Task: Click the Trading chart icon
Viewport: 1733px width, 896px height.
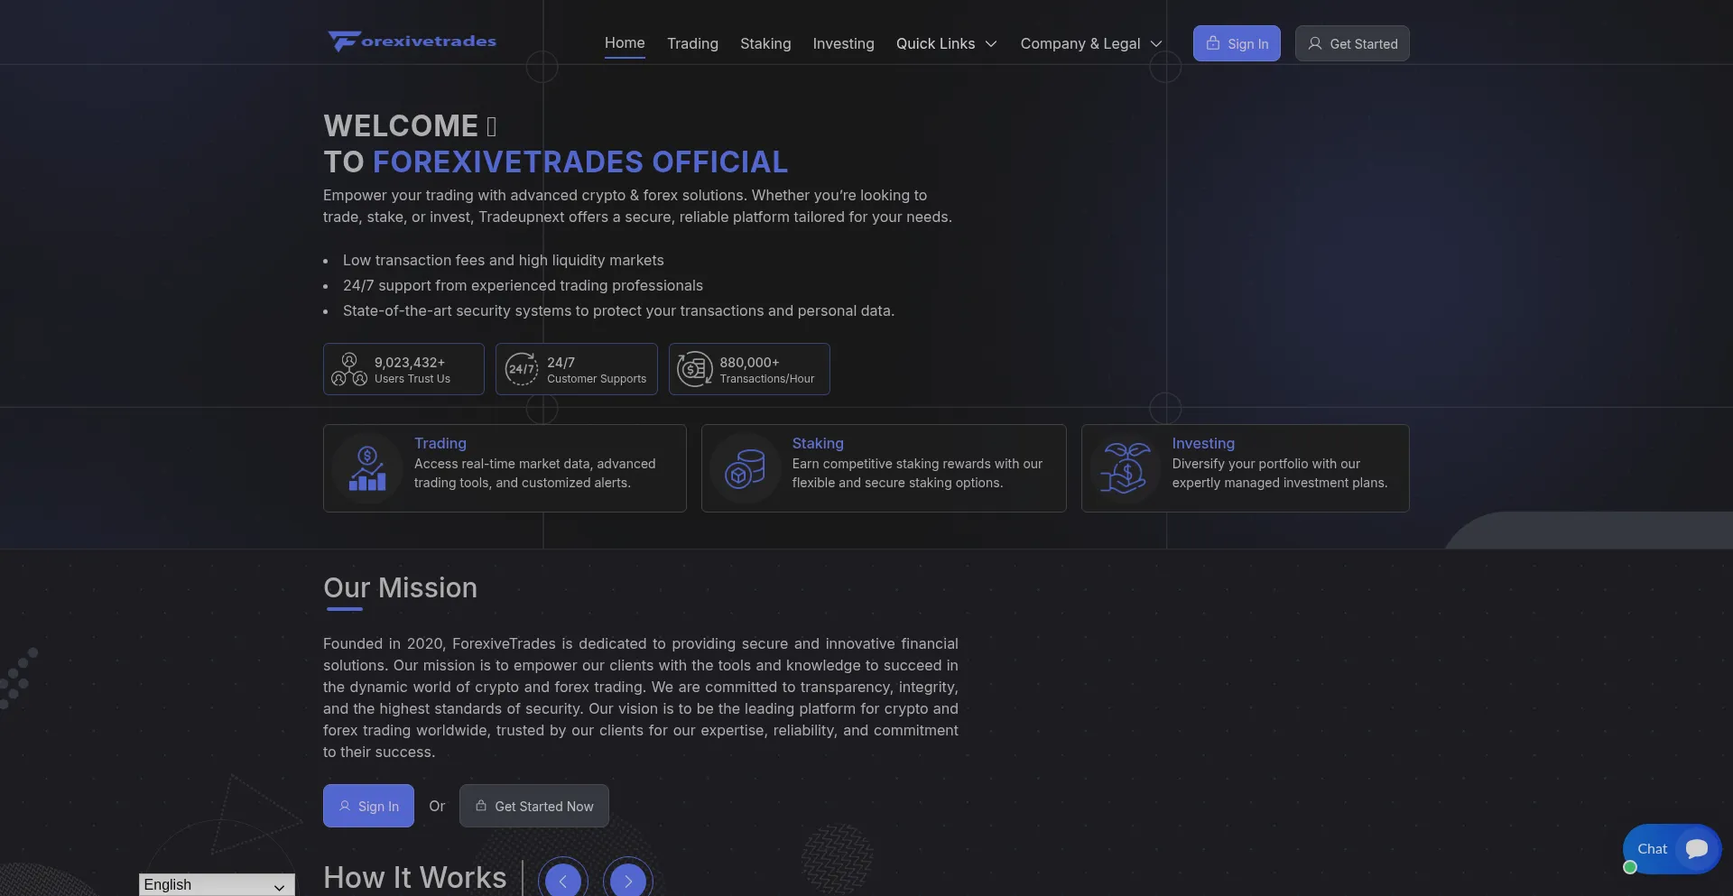Action: pos(367,468)
